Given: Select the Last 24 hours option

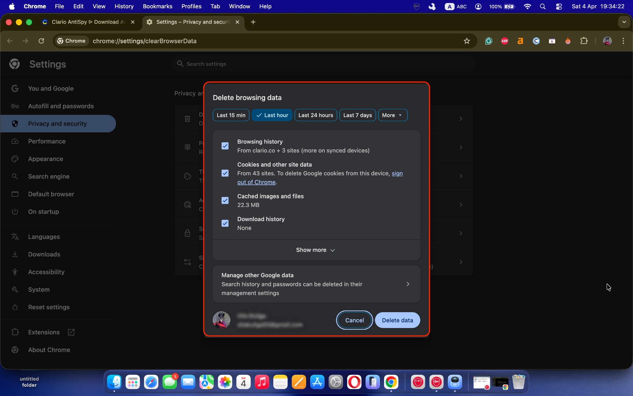Looking at the screenshot, I should (316, 115).
